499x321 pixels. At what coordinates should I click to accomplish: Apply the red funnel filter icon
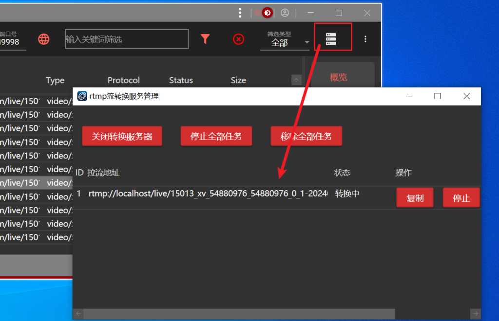coord(205,39)
